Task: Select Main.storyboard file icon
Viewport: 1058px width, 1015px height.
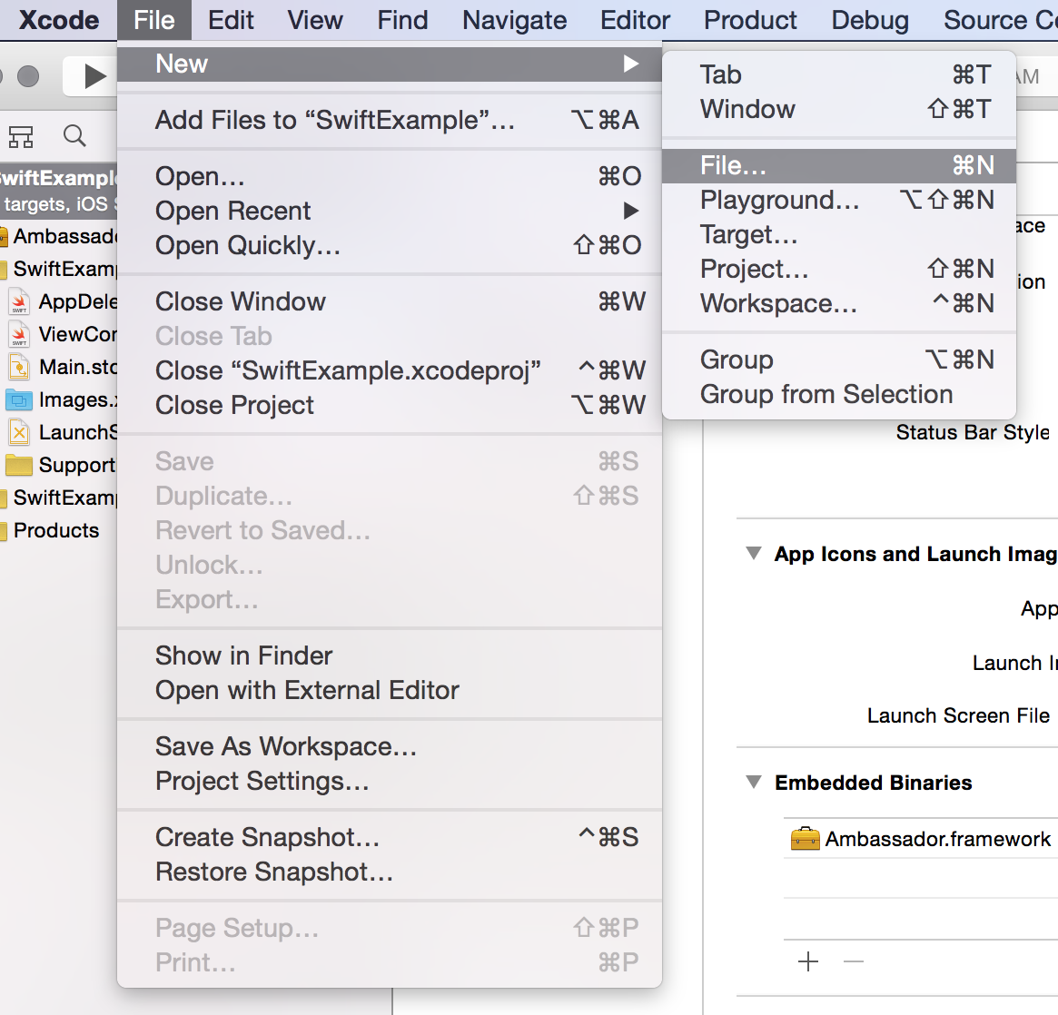Action: 19,367
